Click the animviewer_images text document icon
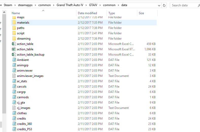Screen dimensions: 200x132 pos(14,76)
